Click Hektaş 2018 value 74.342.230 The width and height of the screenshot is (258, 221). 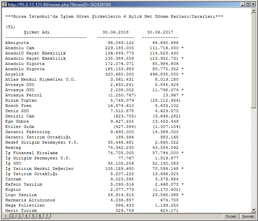(x=121, y=148)
